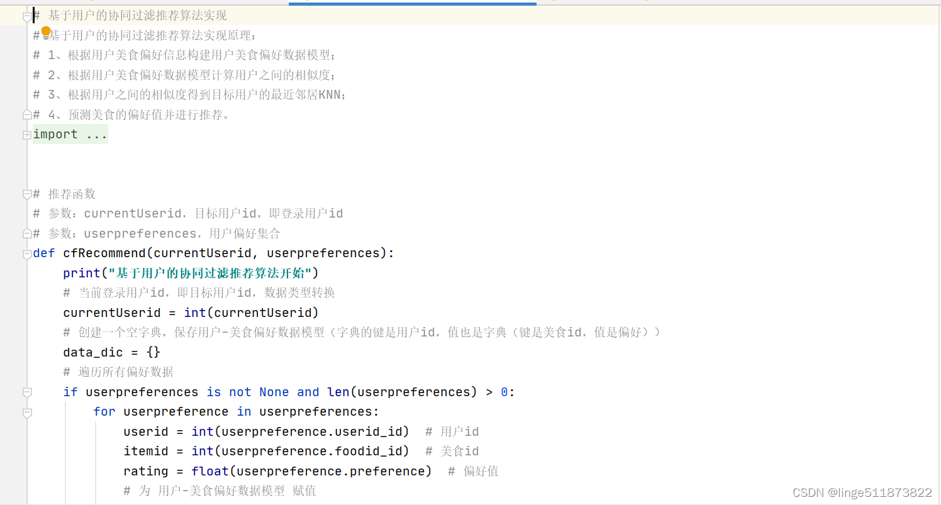This screenshot has width=941, height=505.
Task: Click comment '# 当前登录用户id,即目标用户id'
Action: 199,292
